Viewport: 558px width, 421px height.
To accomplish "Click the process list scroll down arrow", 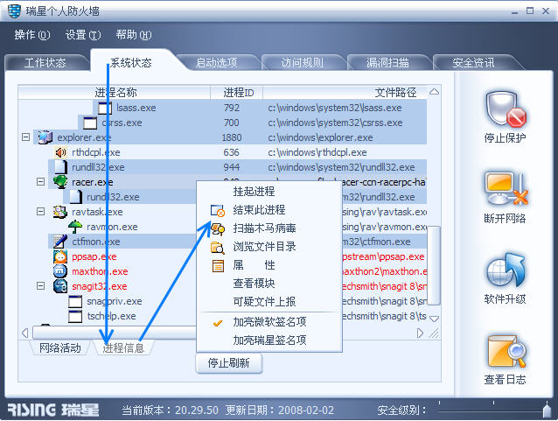I will pos(434,319).
